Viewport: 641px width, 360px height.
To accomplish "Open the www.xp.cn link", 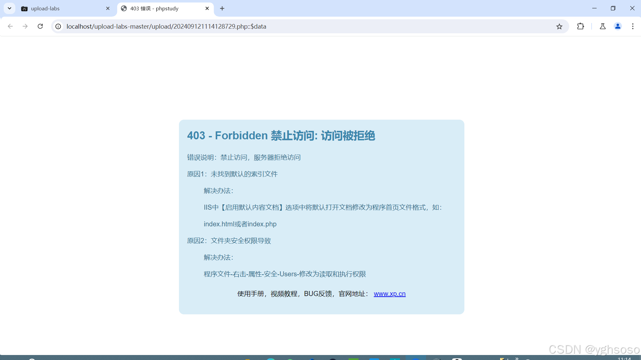I will pyautogui.click(x=389, y=294).
